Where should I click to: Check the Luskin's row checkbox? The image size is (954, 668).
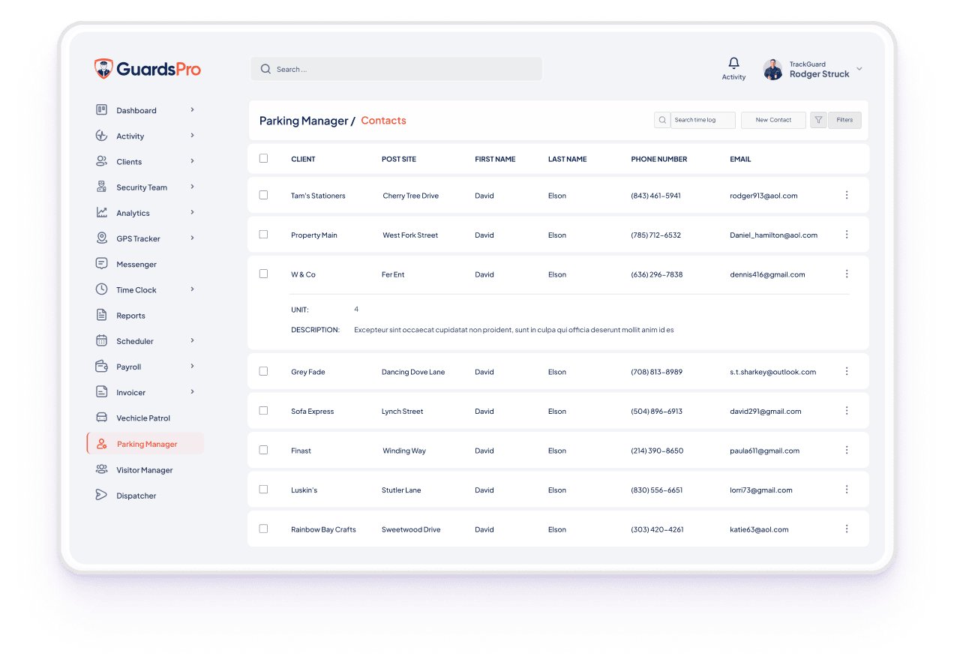click(263, 490)
